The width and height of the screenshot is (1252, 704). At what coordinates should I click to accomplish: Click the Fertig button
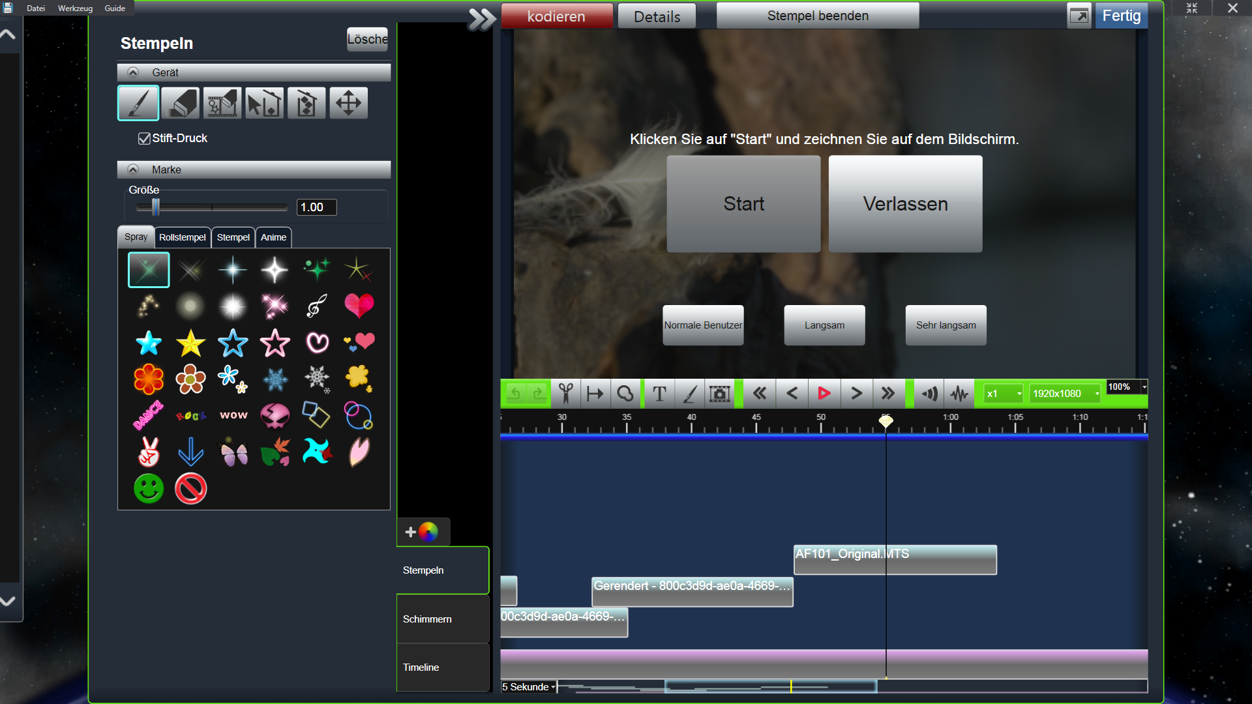click(1122, 16)
